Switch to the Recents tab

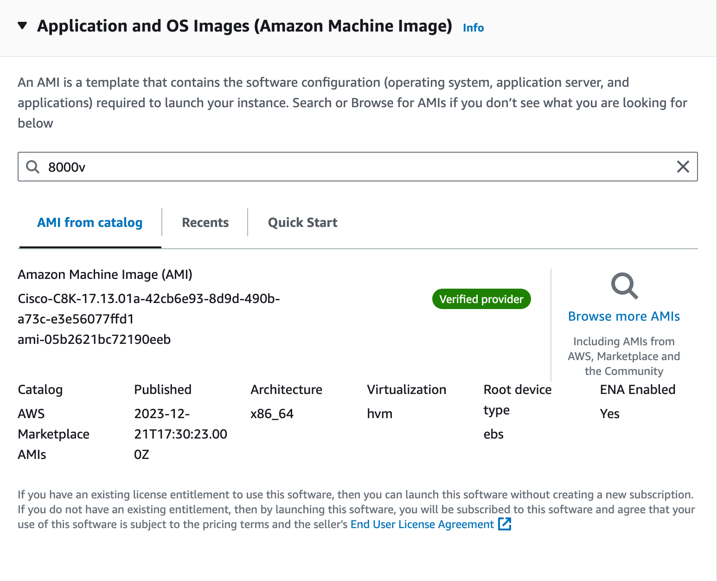pyautogui.click(x=205, y=222)
